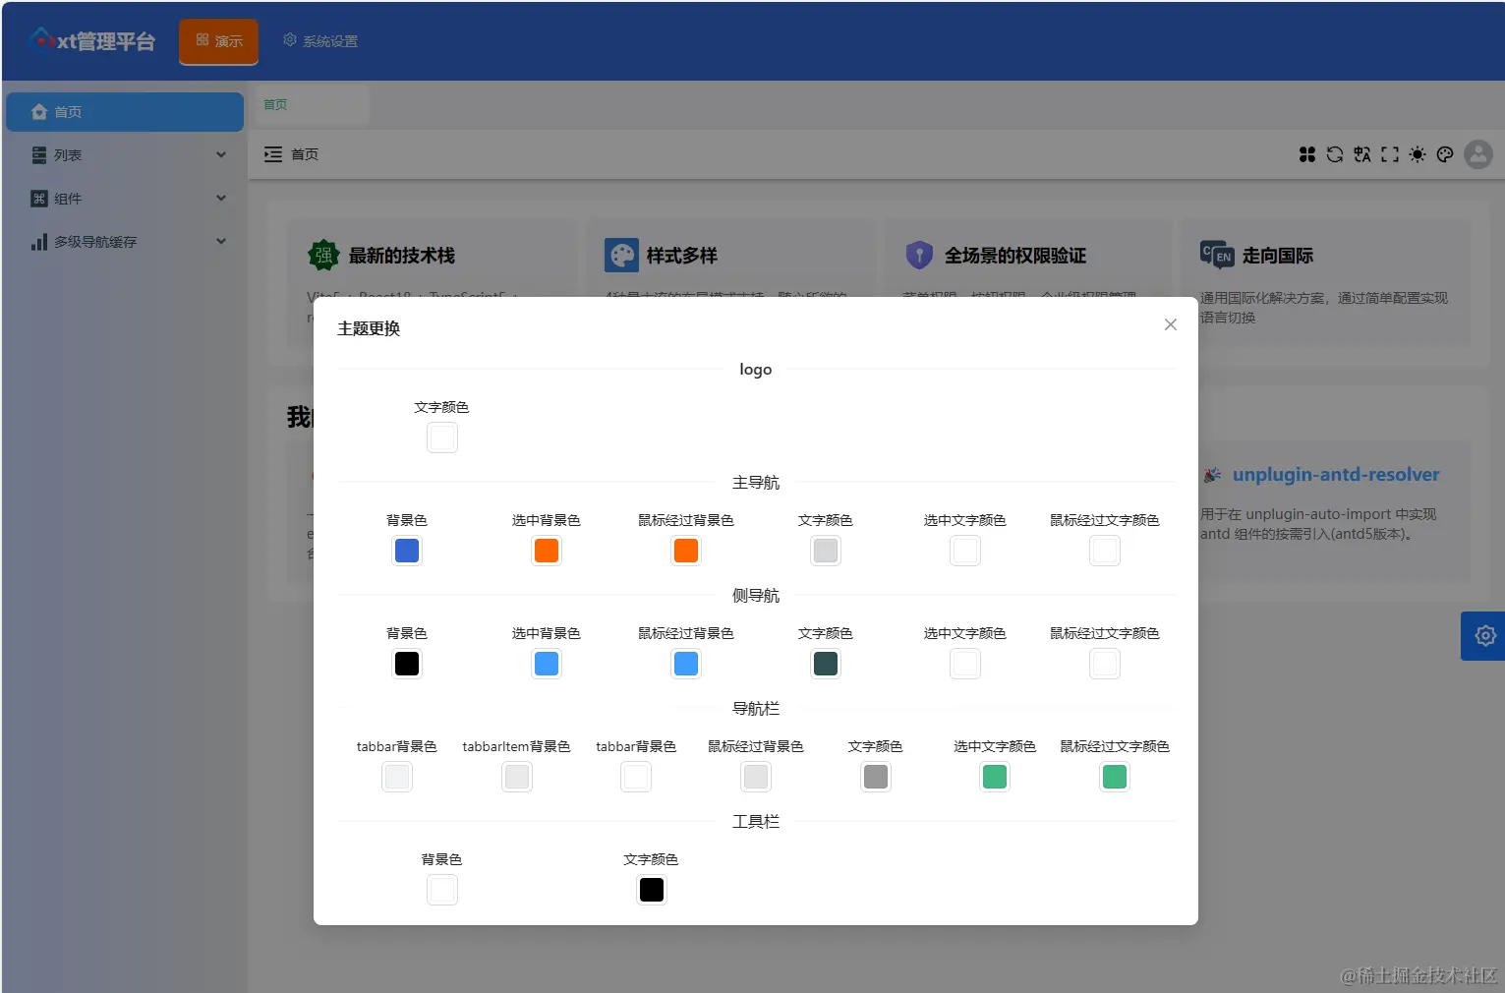Pick the 侧导航 背景色 black swatch

407,664
